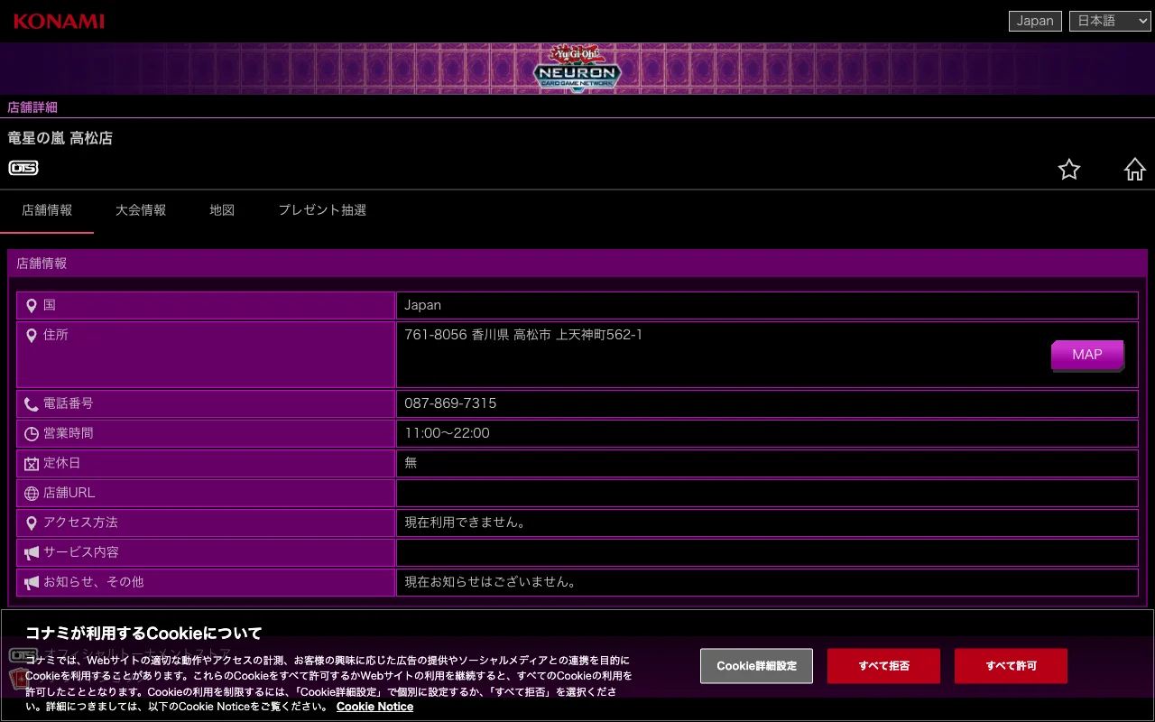Open the MAP button for the address
Screen dimensions: 1155x722
[x=1087, y=355]
